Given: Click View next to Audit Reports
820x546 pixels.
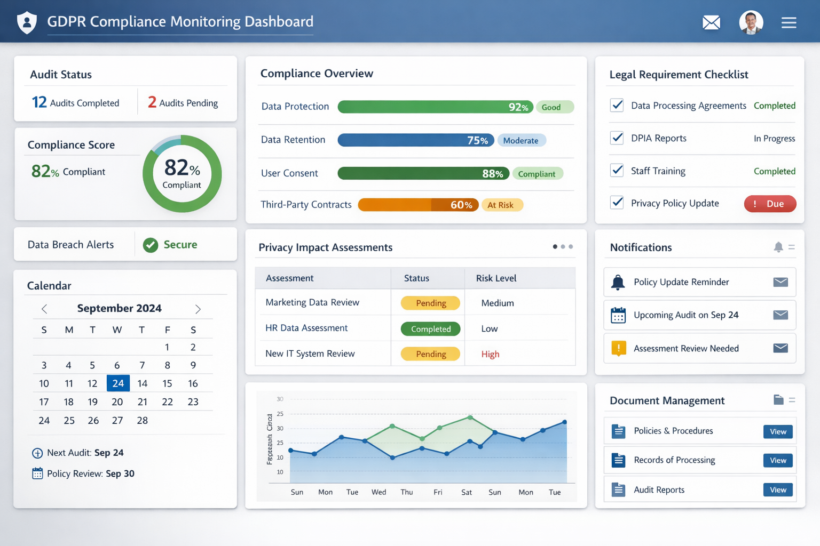Looking at the screenshot, I should pyautogui.click(x=778, y=489).
